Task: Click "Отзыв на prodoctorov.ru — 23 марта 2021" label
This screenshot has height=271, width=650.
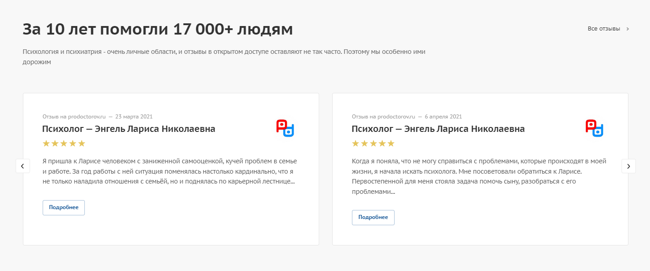Action: pos(97,117)
